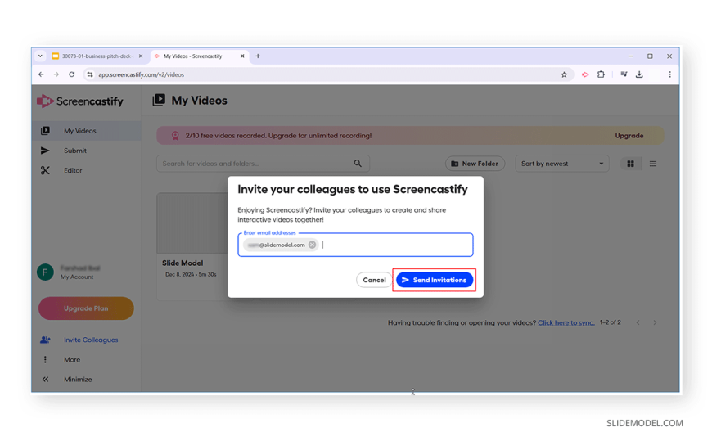
Task: Go forward in browser
Action: [56, 74]
